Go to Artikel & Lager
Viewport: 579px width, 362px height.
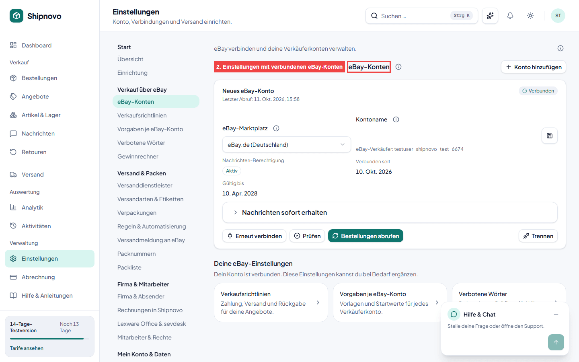point(49,115)
